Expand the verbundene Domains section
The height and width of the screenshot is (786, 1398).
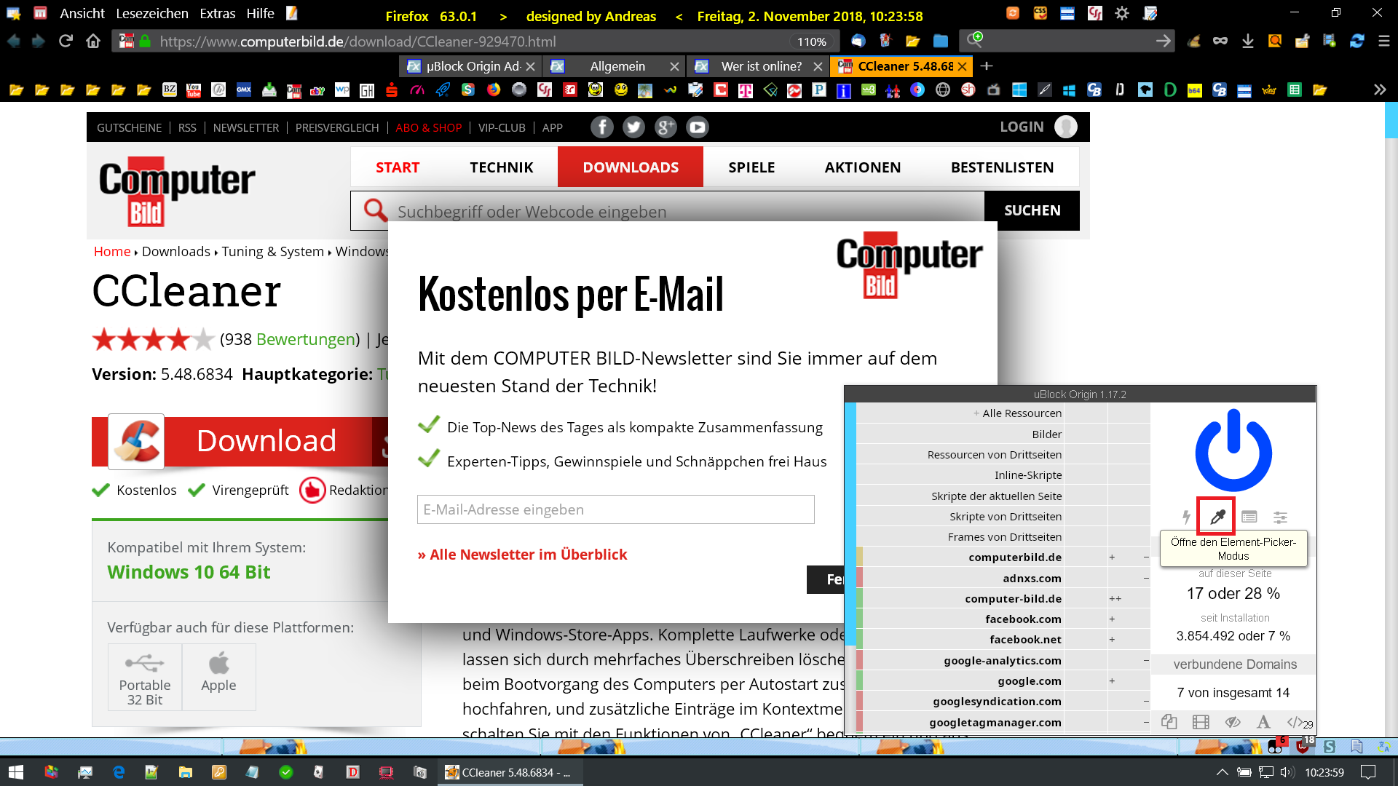(1234, 664)
